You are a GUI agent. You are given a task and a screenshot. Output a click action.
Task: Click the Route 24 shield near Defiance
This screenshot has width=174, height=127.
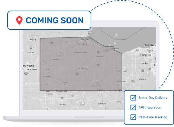pyautogui.click(x=59, y=55)
